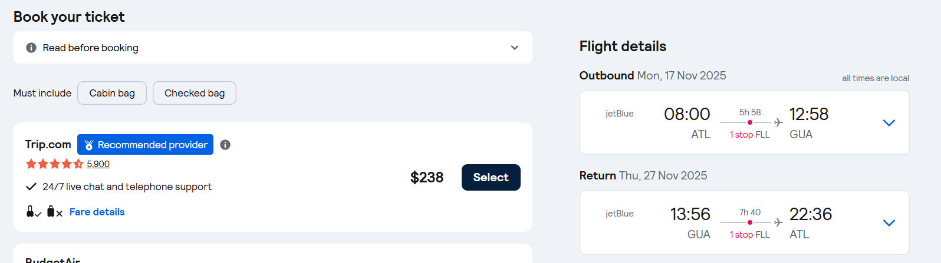The height and width of the screenshot is (263, 941).
Task: Click the jetBlue logo on return flight
Action: click(620, 214)
